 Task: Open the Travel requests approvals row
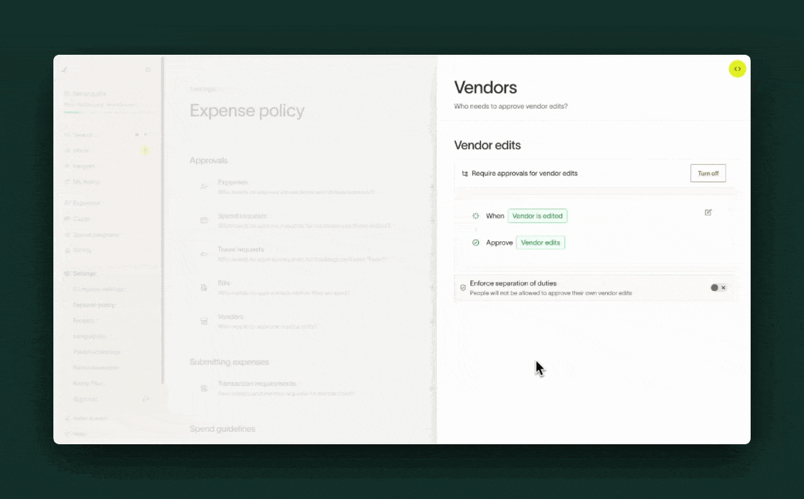coord(313,254)
